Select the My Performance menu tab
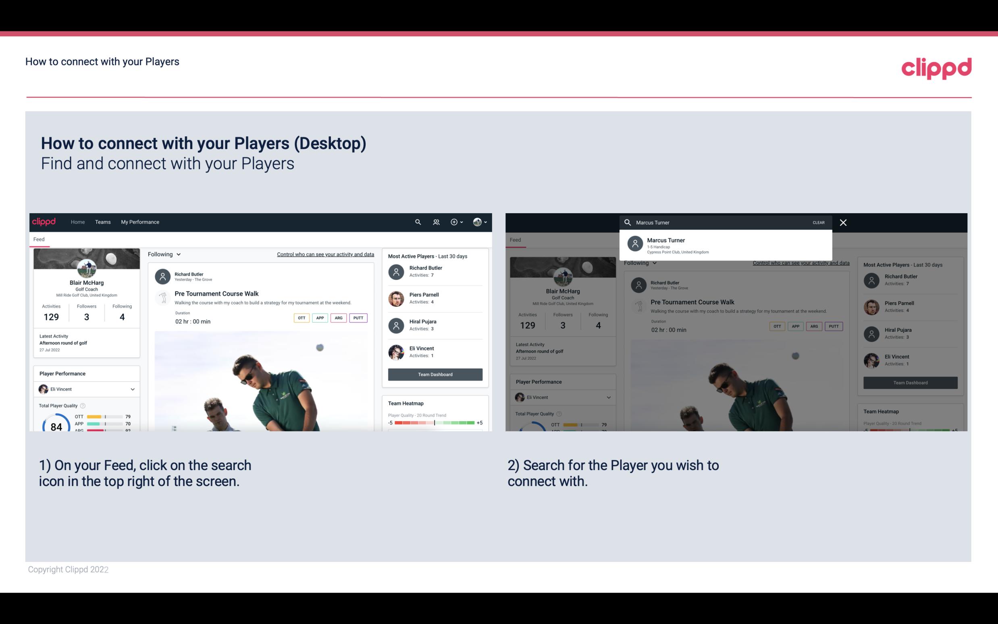Image resolution: width=998 pixels, height=624 pixels. (x=140, y=221)
